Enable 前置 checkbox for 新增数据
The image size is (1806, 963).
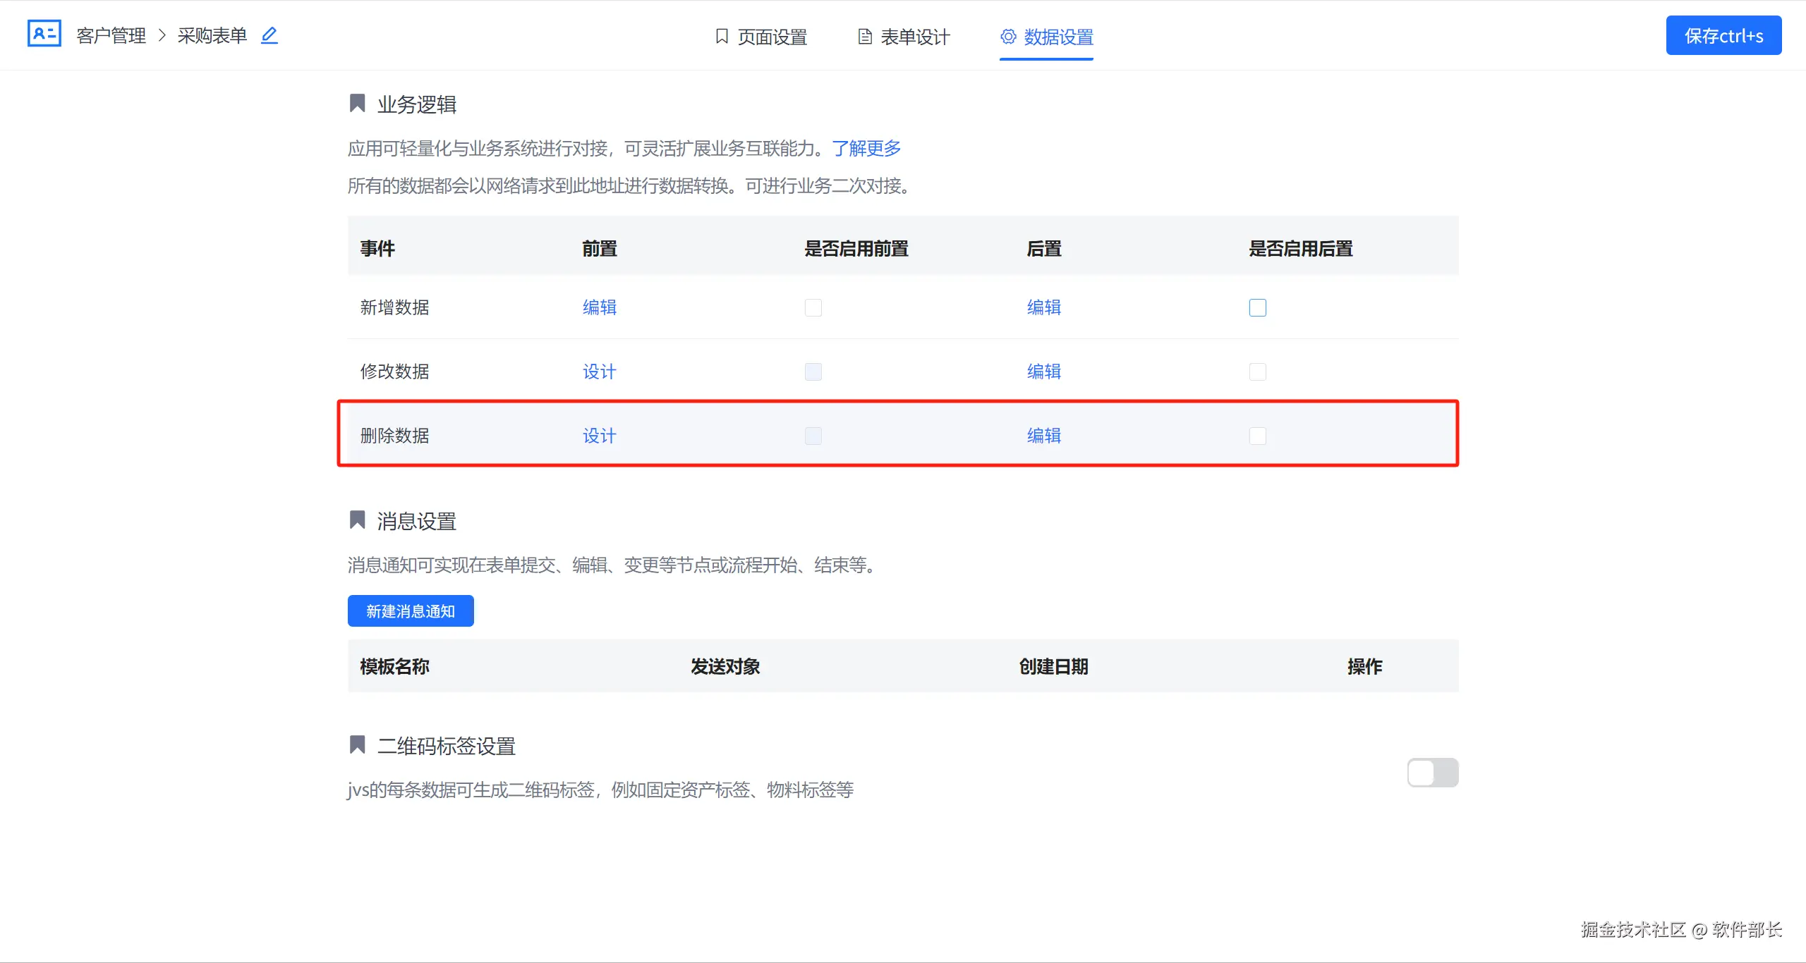pyautogui.click(x=813, y=307)
